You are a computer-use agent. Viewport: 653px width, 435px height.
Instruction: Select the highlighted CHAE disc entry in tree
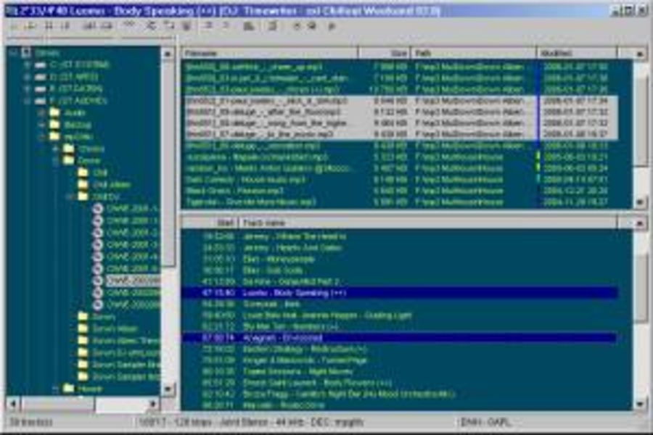point(134,281)
